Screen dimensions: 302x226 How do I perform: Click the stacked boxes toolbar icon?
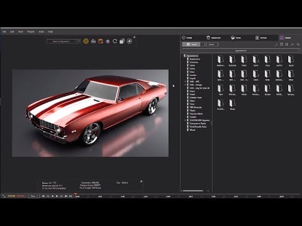[x=122, y=41]
